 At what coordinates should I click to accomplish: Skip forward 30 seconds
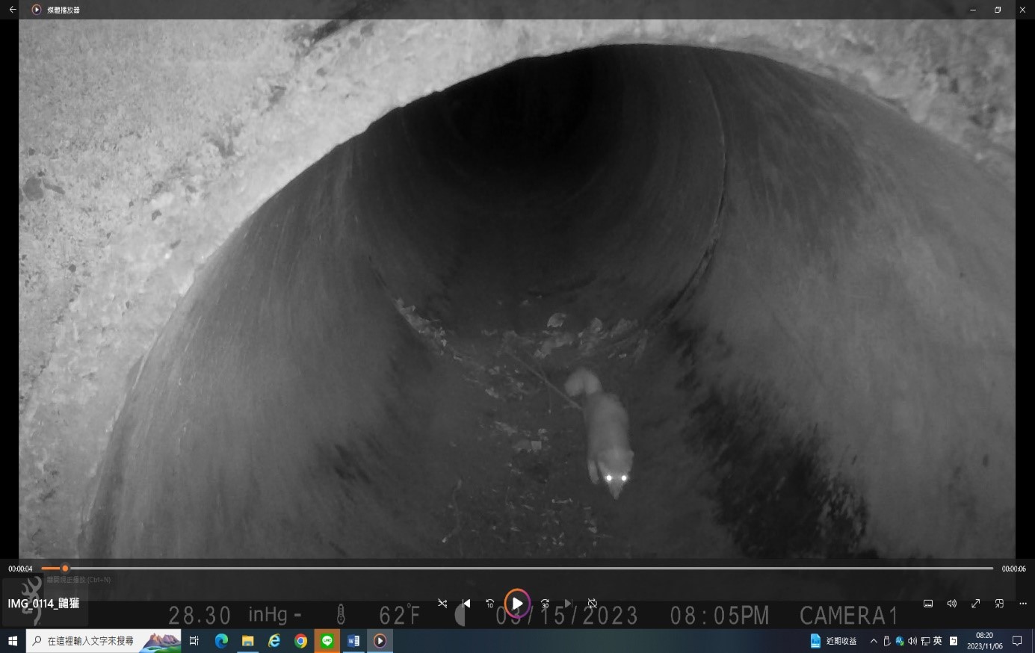click(x=545, y=604)
